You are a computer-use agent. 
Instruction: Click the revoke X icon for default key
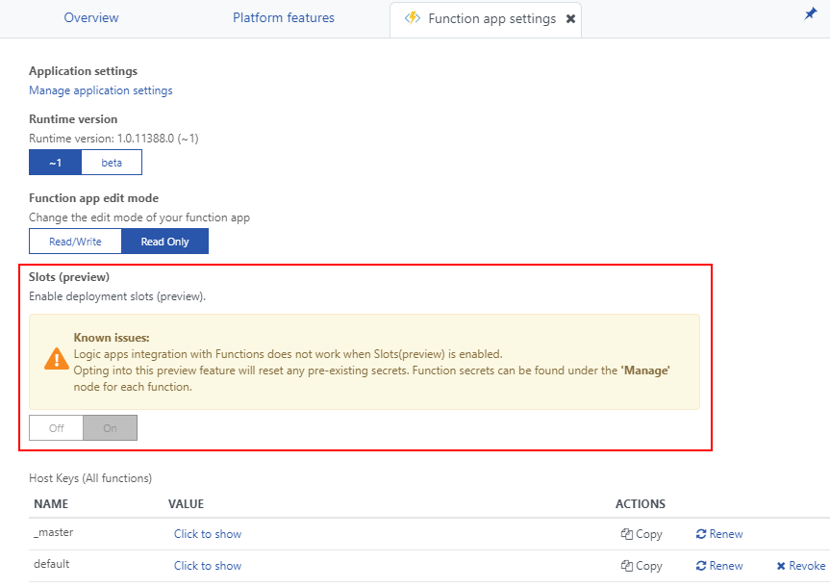[x=781, y=566]
